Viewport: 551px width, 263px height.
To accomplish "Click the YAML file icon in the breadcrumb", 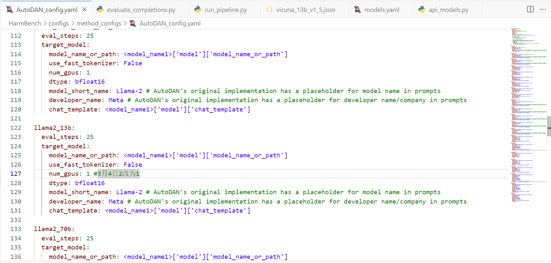I will click(133, 23).
